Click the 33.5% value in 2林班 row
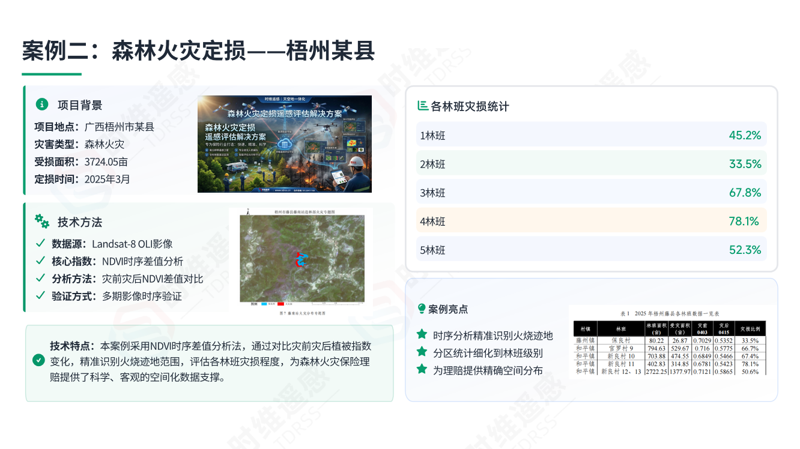 (x=745, y=164)
